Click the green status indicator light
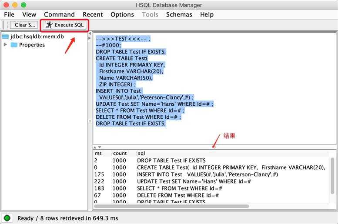The height and width of the screenshot is (224, 338). click(7, 218)
